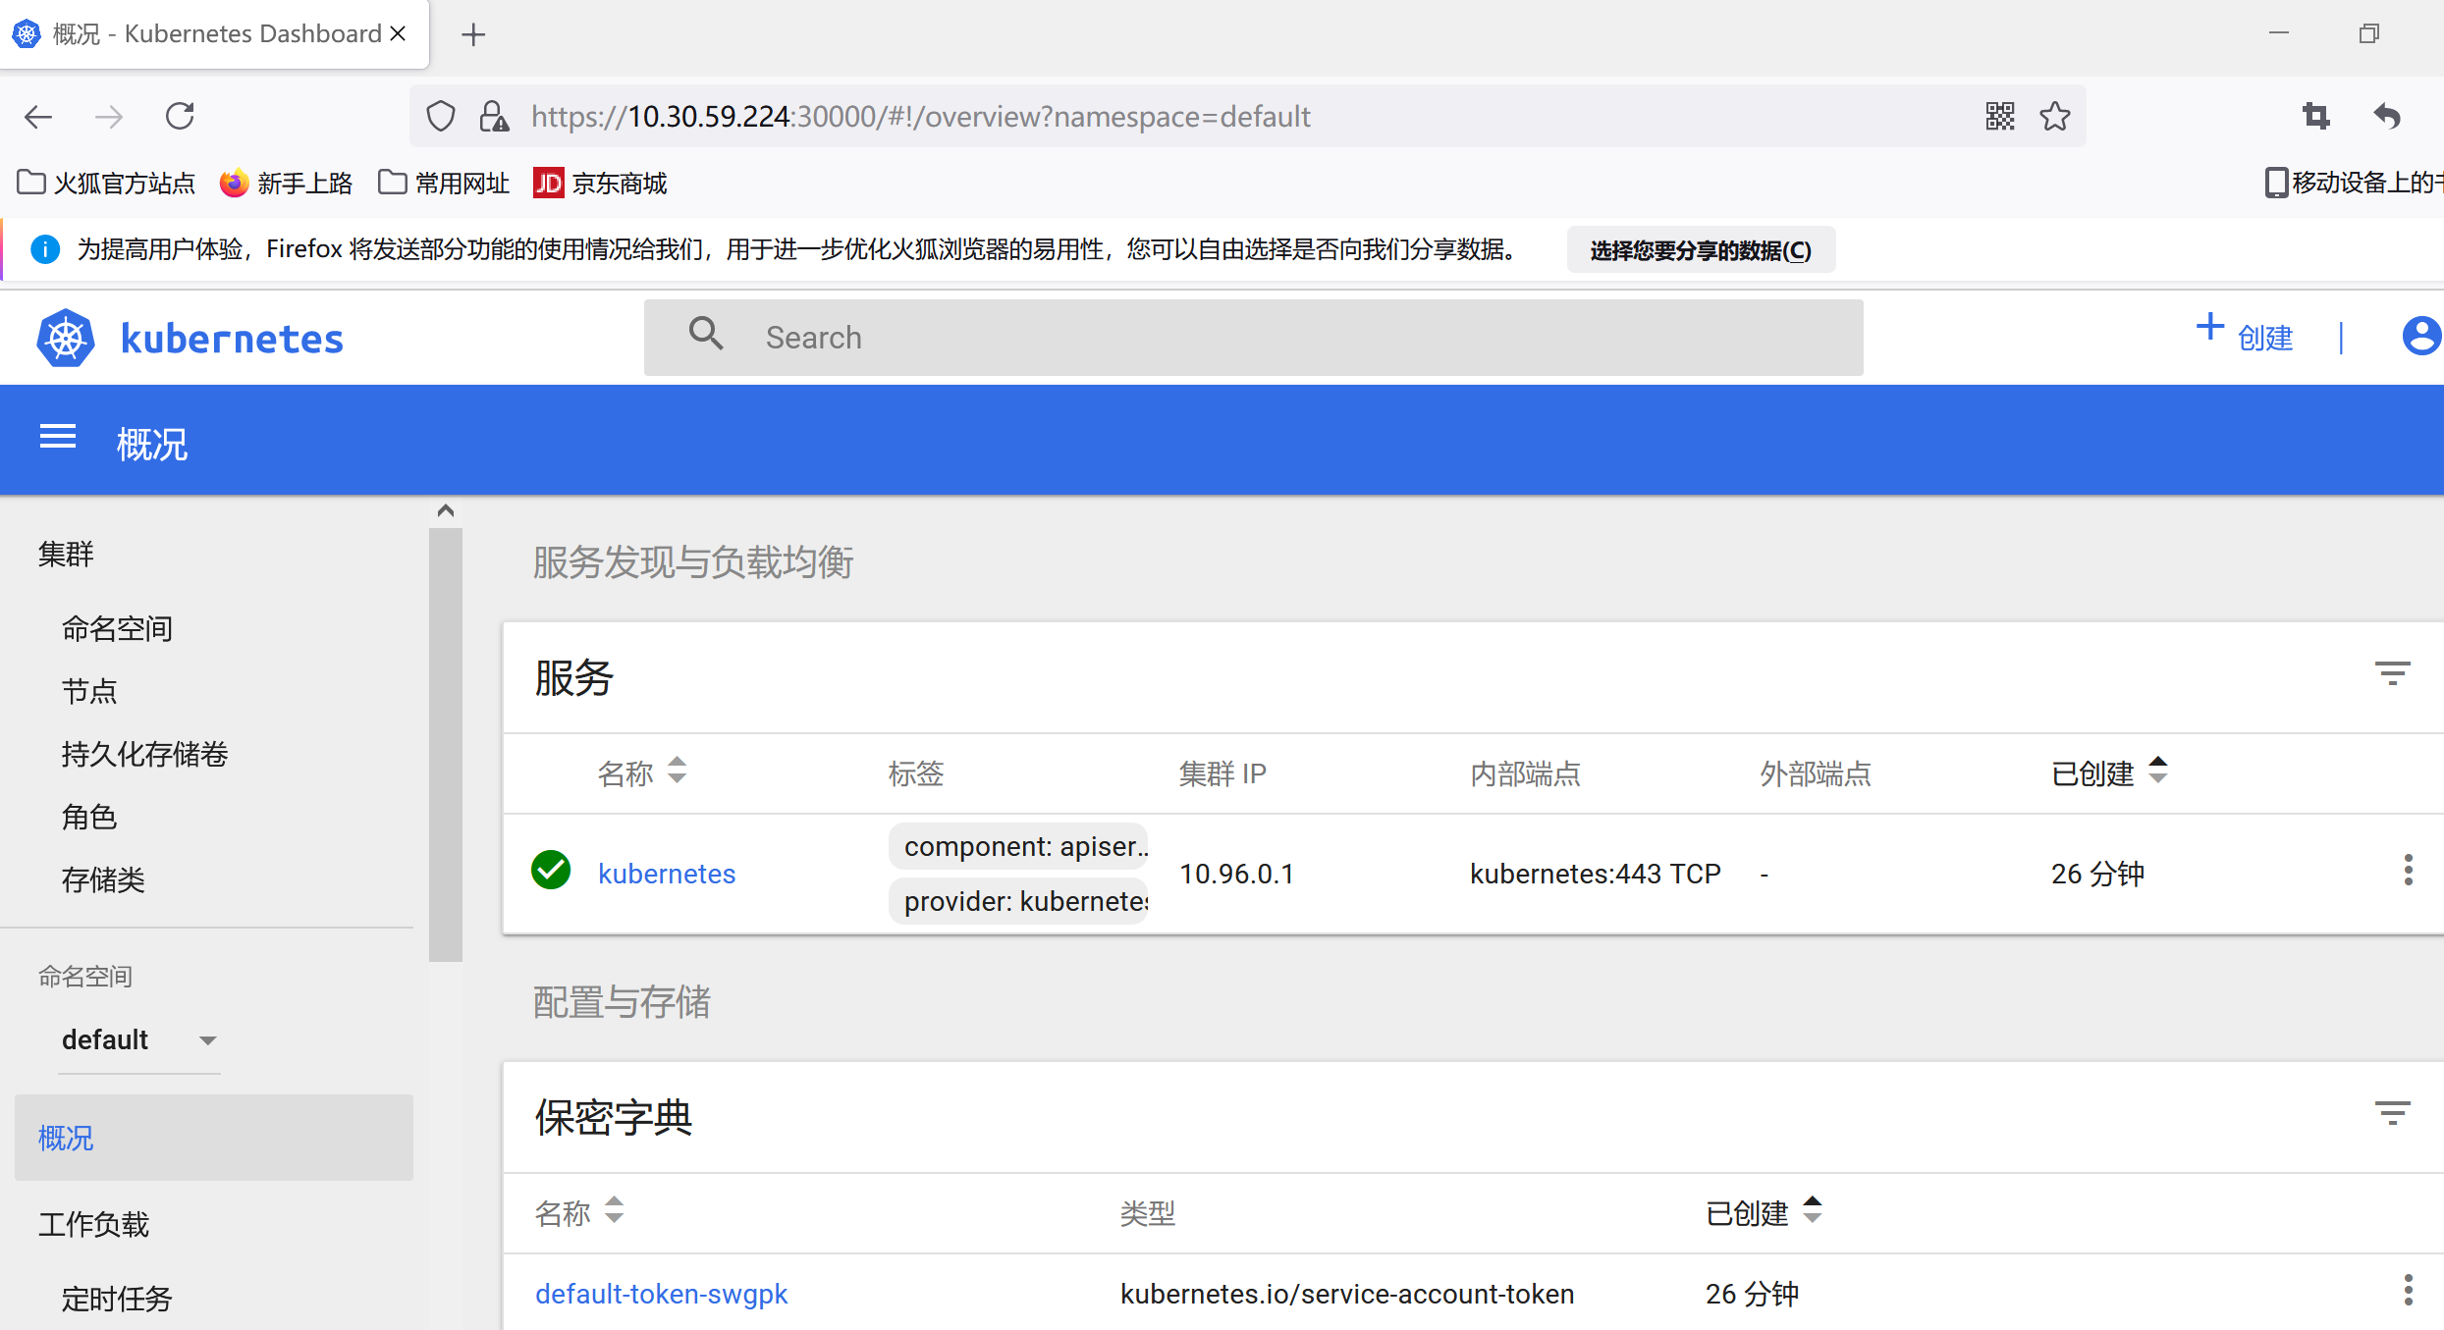
Task: Open the navigation drawer hamburger icon
Action: pos(57,438)
